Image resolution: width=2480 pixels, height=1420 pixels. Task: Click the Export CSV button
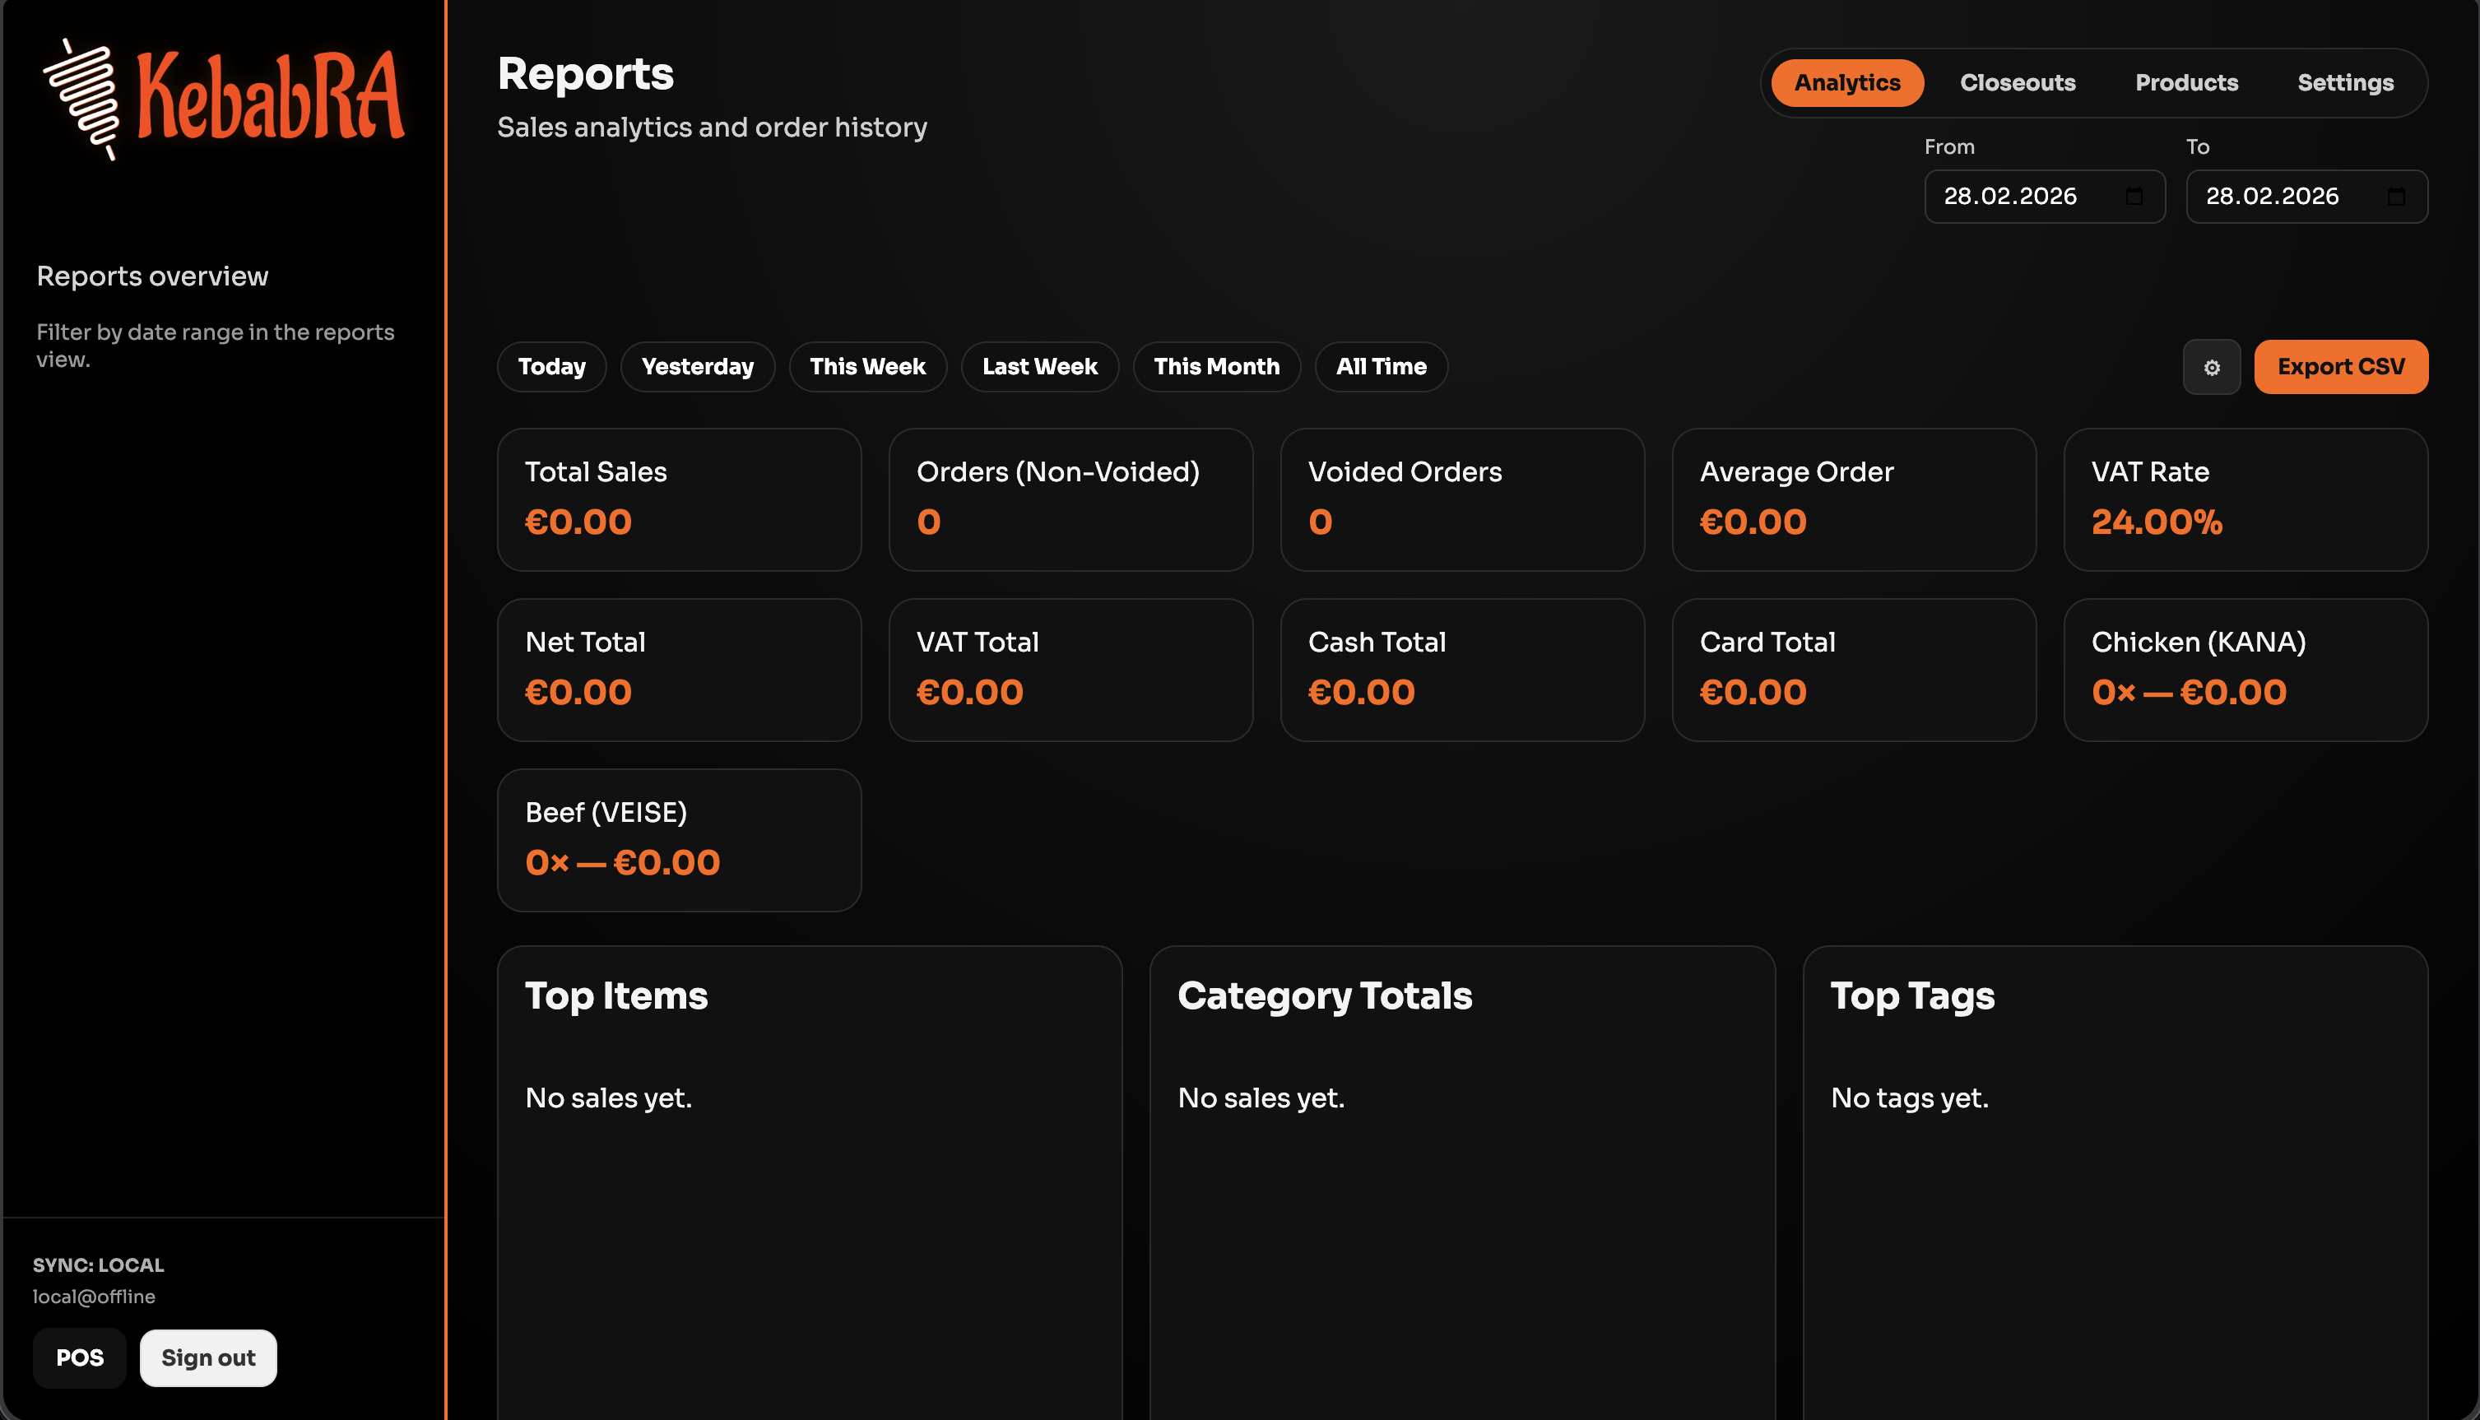(x=2341, y=367)
